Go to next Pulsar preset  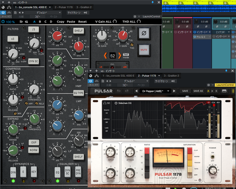174,91
